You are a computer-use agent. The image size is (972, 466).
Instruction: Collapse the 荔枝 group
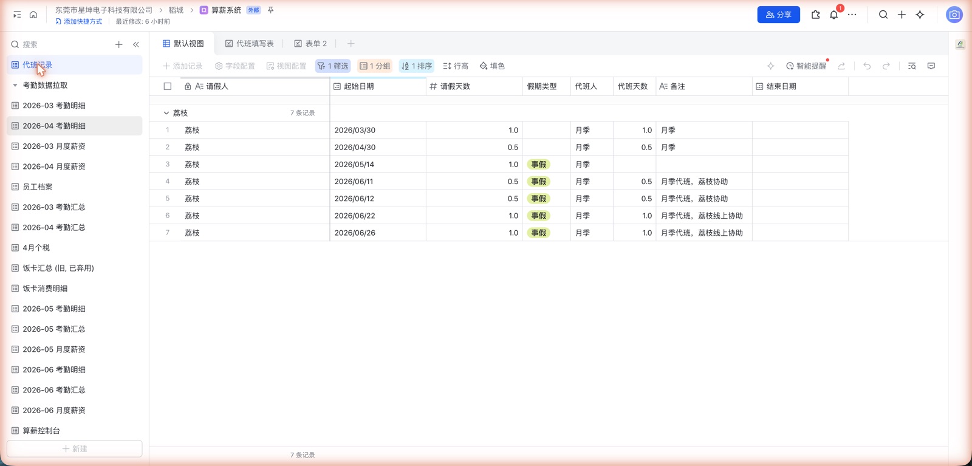pyautogui.click(x=166, y=113)
